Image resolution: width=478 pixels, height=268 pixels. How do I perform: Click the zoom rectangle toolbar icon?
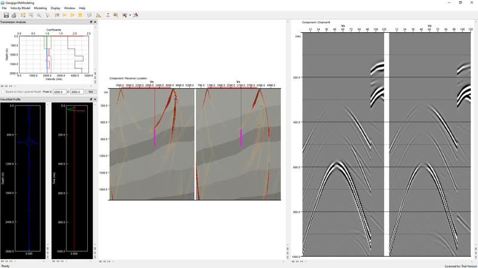coord(31,15)
